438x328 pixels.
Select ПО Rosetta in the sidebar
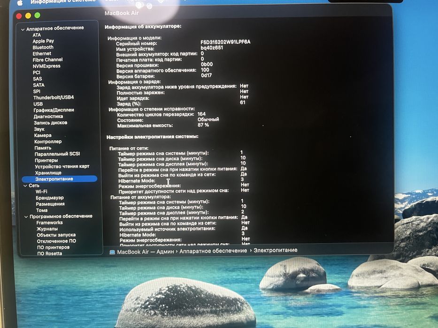(x=50, y=253)
